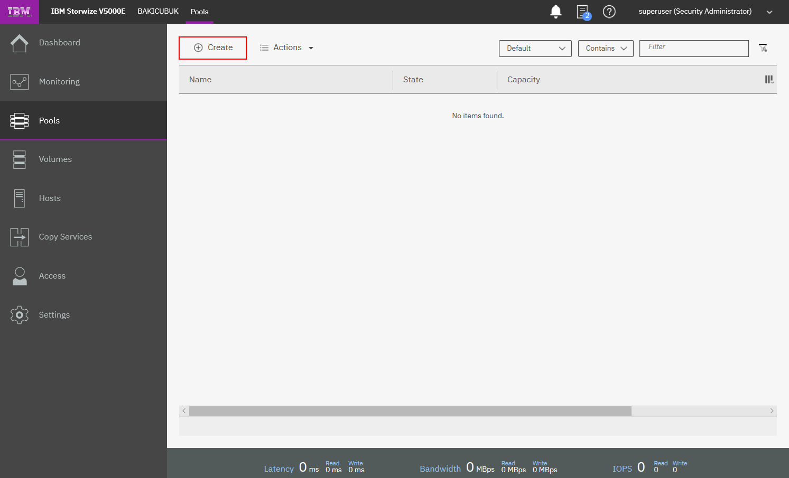Expand the Default filter dropdown
This screenshot has width=789, height=478.
click(535, 48)
